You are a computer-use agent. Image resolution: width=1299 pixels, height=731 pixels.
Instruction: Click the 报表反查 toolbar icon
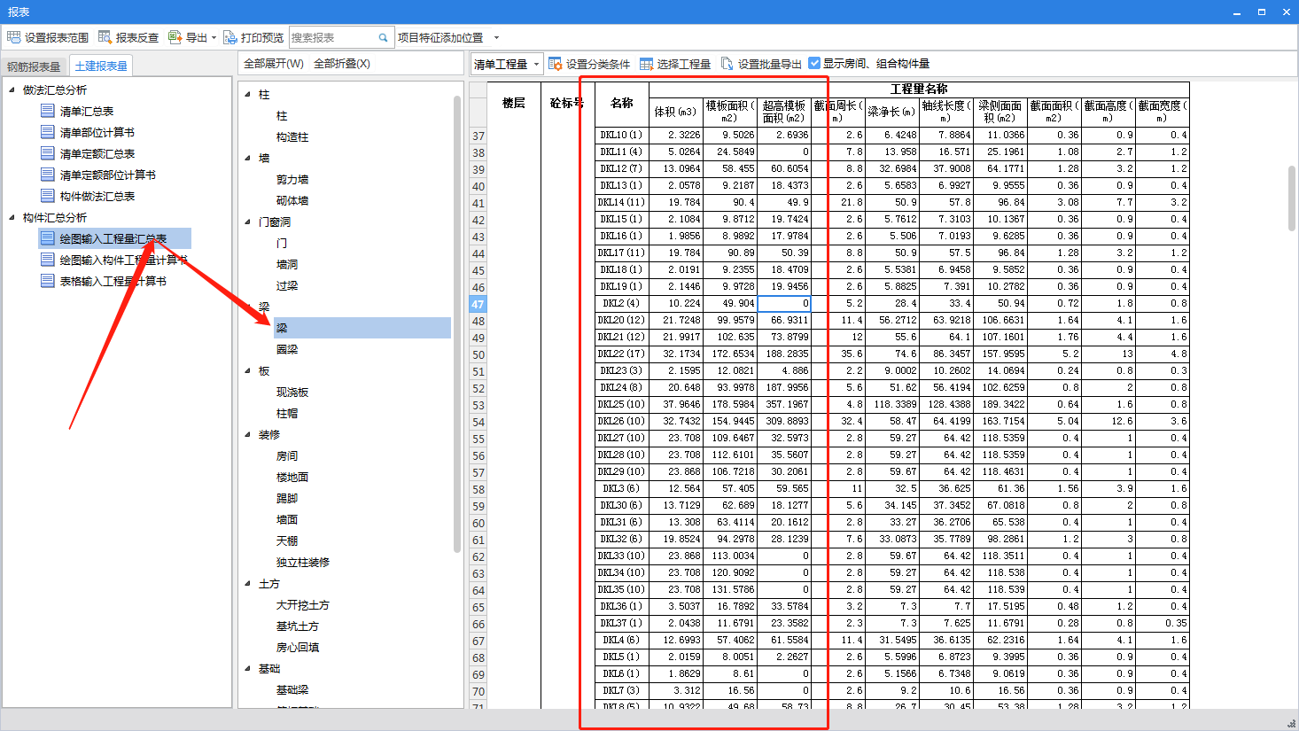tap(105, 37)
